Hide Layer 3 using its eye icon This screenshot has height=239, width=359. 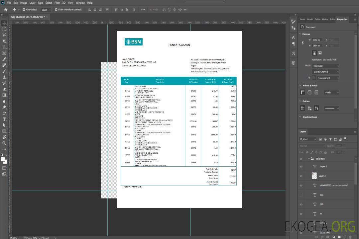(x=301, y=176)
